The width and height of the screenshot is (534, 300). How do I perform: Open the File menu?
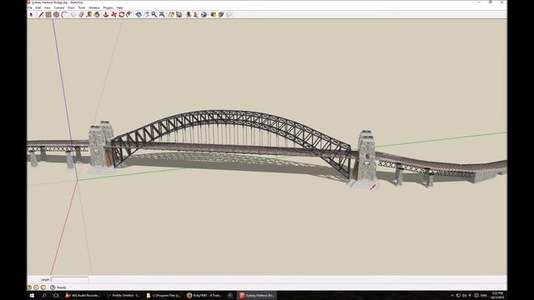coord(30,7)
